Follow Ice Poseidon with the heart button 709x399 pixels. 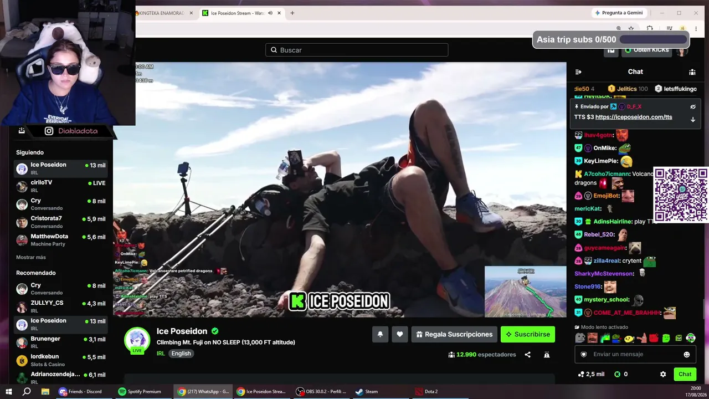pos(399,334)
